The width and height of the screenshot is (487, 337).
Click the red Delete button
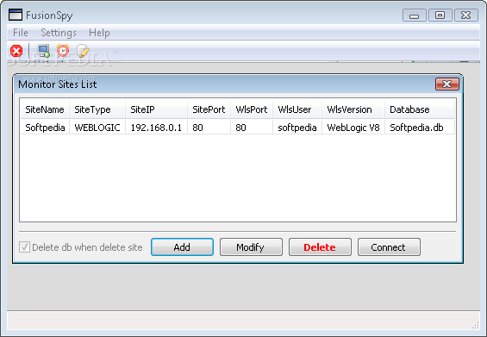click(320, 247)
